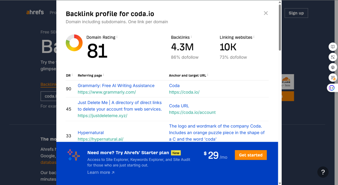Image resolution: width=338 pixels, height=185 pixels.
Task: Click the Backlinks info tooltip icon
Action: (191, 37)
